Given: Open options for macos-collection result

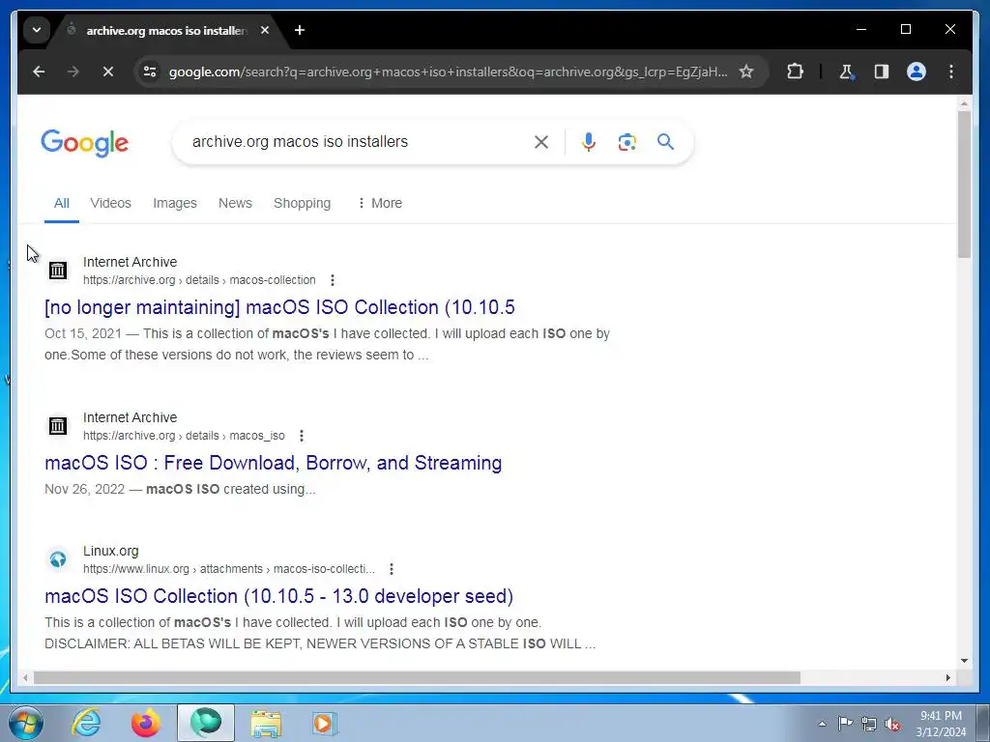Looking at the screenshot, I should tap(333, 280).
